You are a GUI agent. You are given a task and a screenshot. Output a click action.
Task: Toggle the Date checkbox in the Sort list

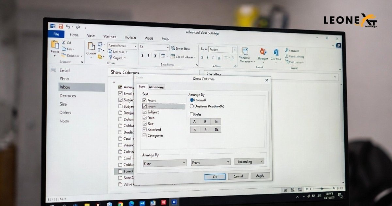point(144,118)
